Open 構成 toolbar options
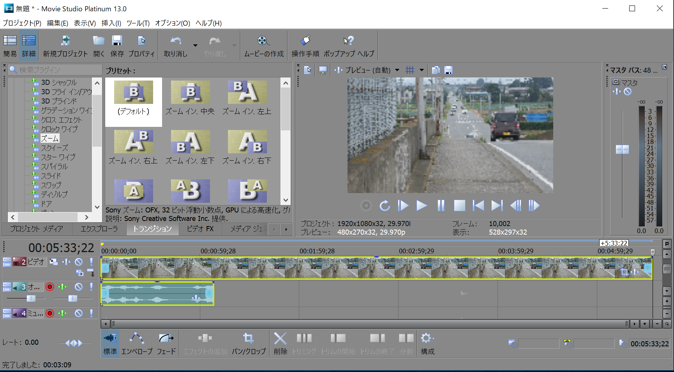This screenshot has height=372, width=674. click(428, 343)
